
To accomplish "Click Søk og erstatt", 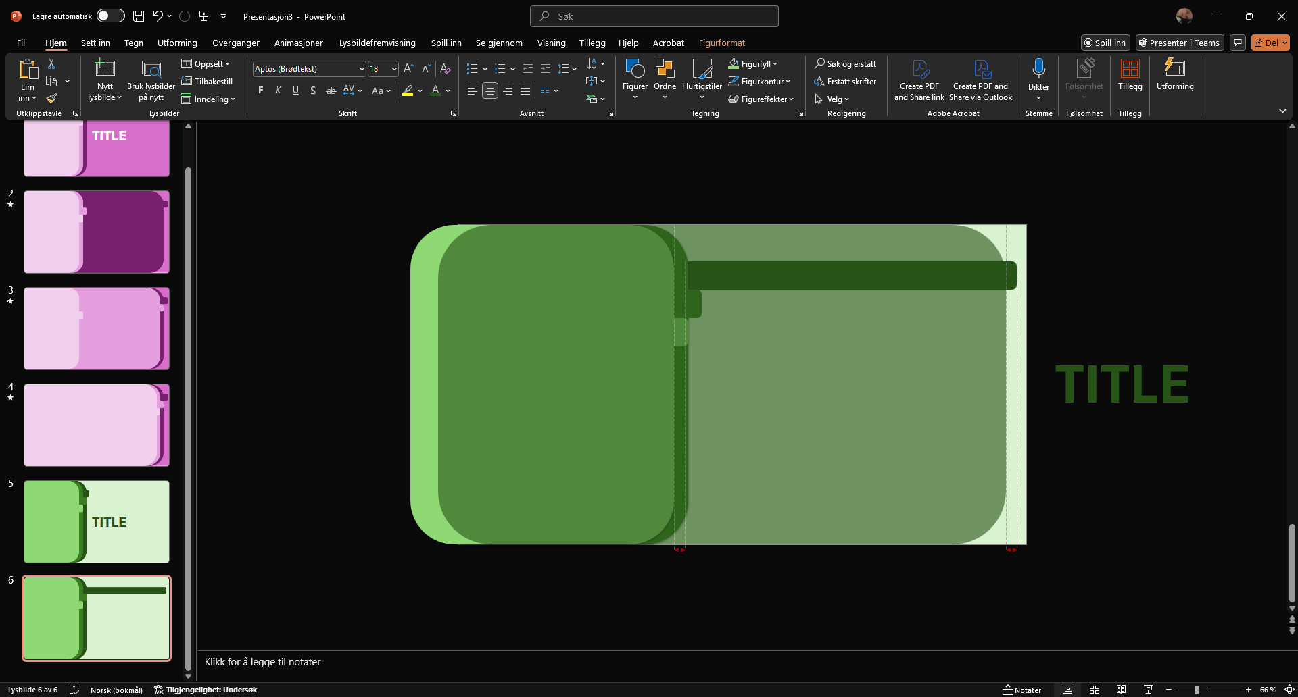I will [x=845, y=64].
